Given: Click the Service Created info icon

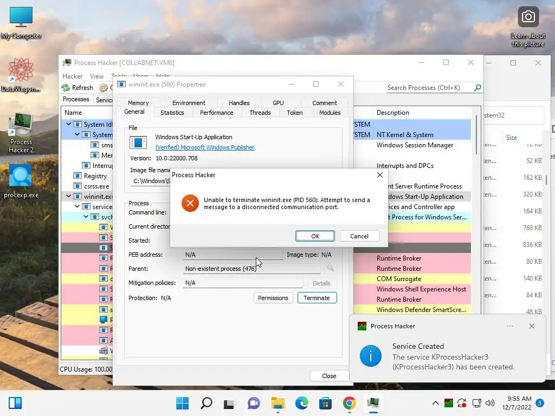Looking at the screenshot, I should click(371, 356).
